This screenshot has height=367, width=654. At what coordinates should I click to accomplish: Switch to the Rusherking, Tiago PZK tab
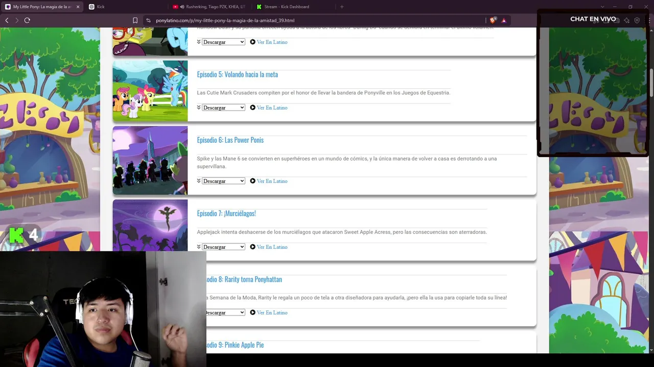pos(209,7)
